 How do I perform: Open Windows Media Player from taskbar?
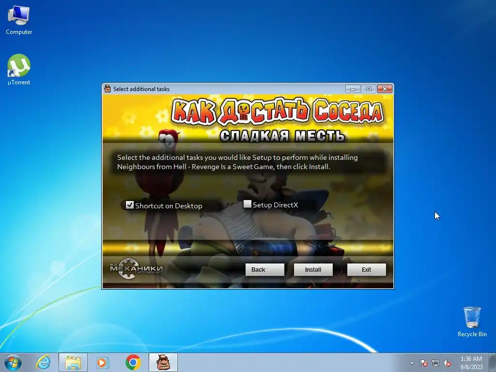[102, 362]
